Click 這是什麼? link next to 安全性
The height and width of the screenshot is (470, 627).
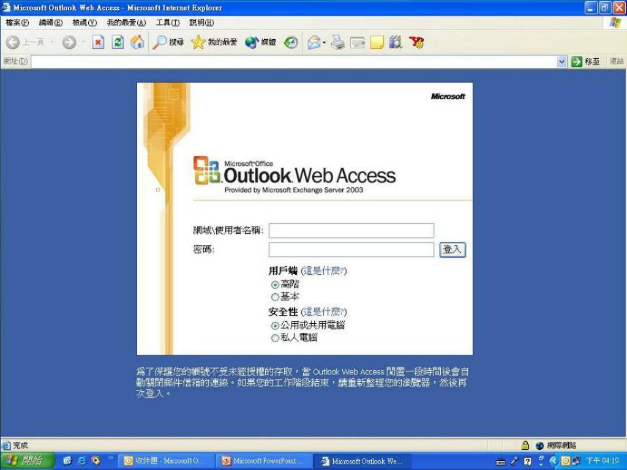click(x=324, y=311)
